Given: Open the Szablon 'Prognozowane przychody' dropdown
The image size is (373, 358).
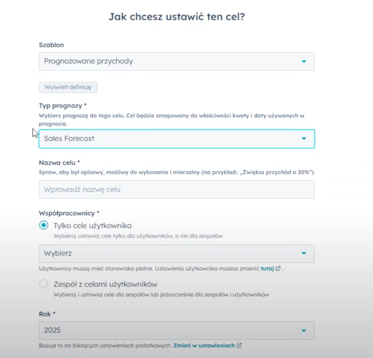Looking at the screenshot, I should pyautogui.click(x=177, y=62).
